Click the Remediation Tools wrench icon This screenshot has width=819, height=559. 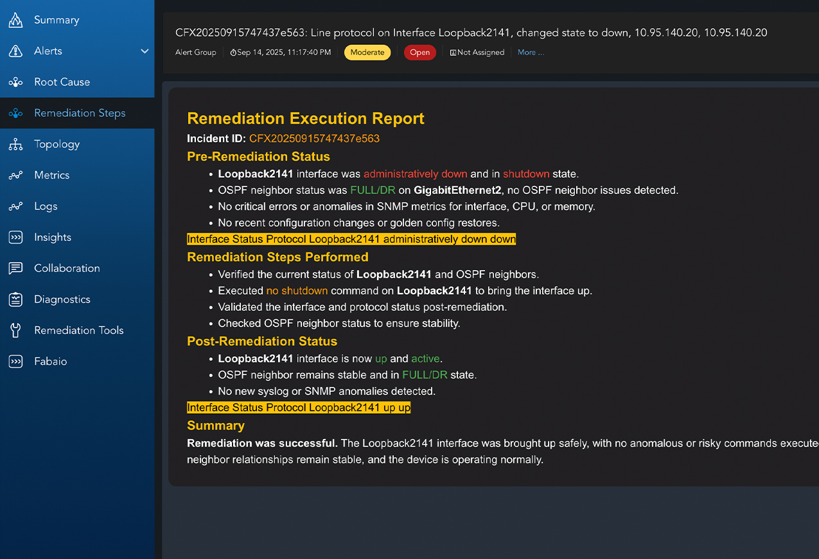point(15,330)
